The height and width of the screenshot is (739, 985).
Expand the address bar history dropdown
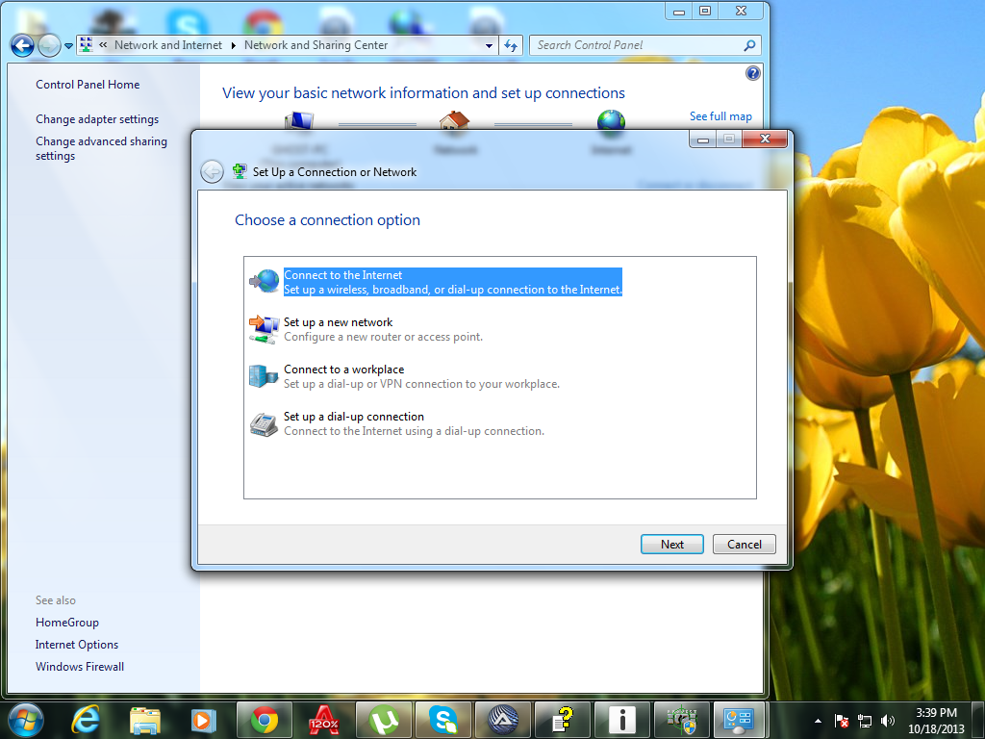click(489, 45)
